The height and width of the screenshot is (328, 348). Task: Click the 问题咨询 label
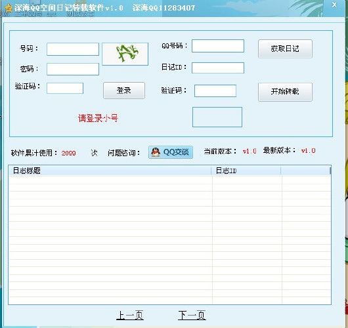pos(124,153)
